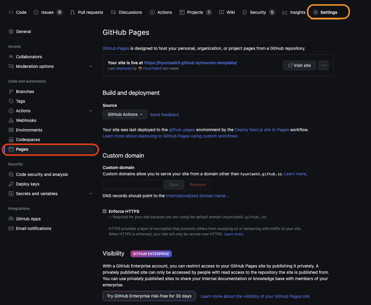Click the General gear icon in sidebar
Image resolution: width=371 pixels, height=305 pixels.
coord(11,32)
